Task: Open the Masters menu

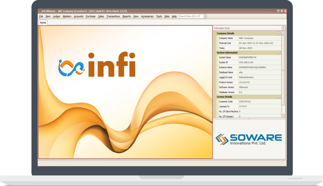Action: click(67, 16)
